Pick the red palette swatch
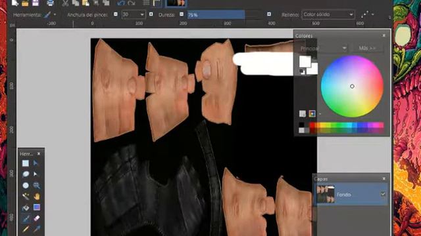The width and height of the screenshot is (421, 236). (312, 125)
